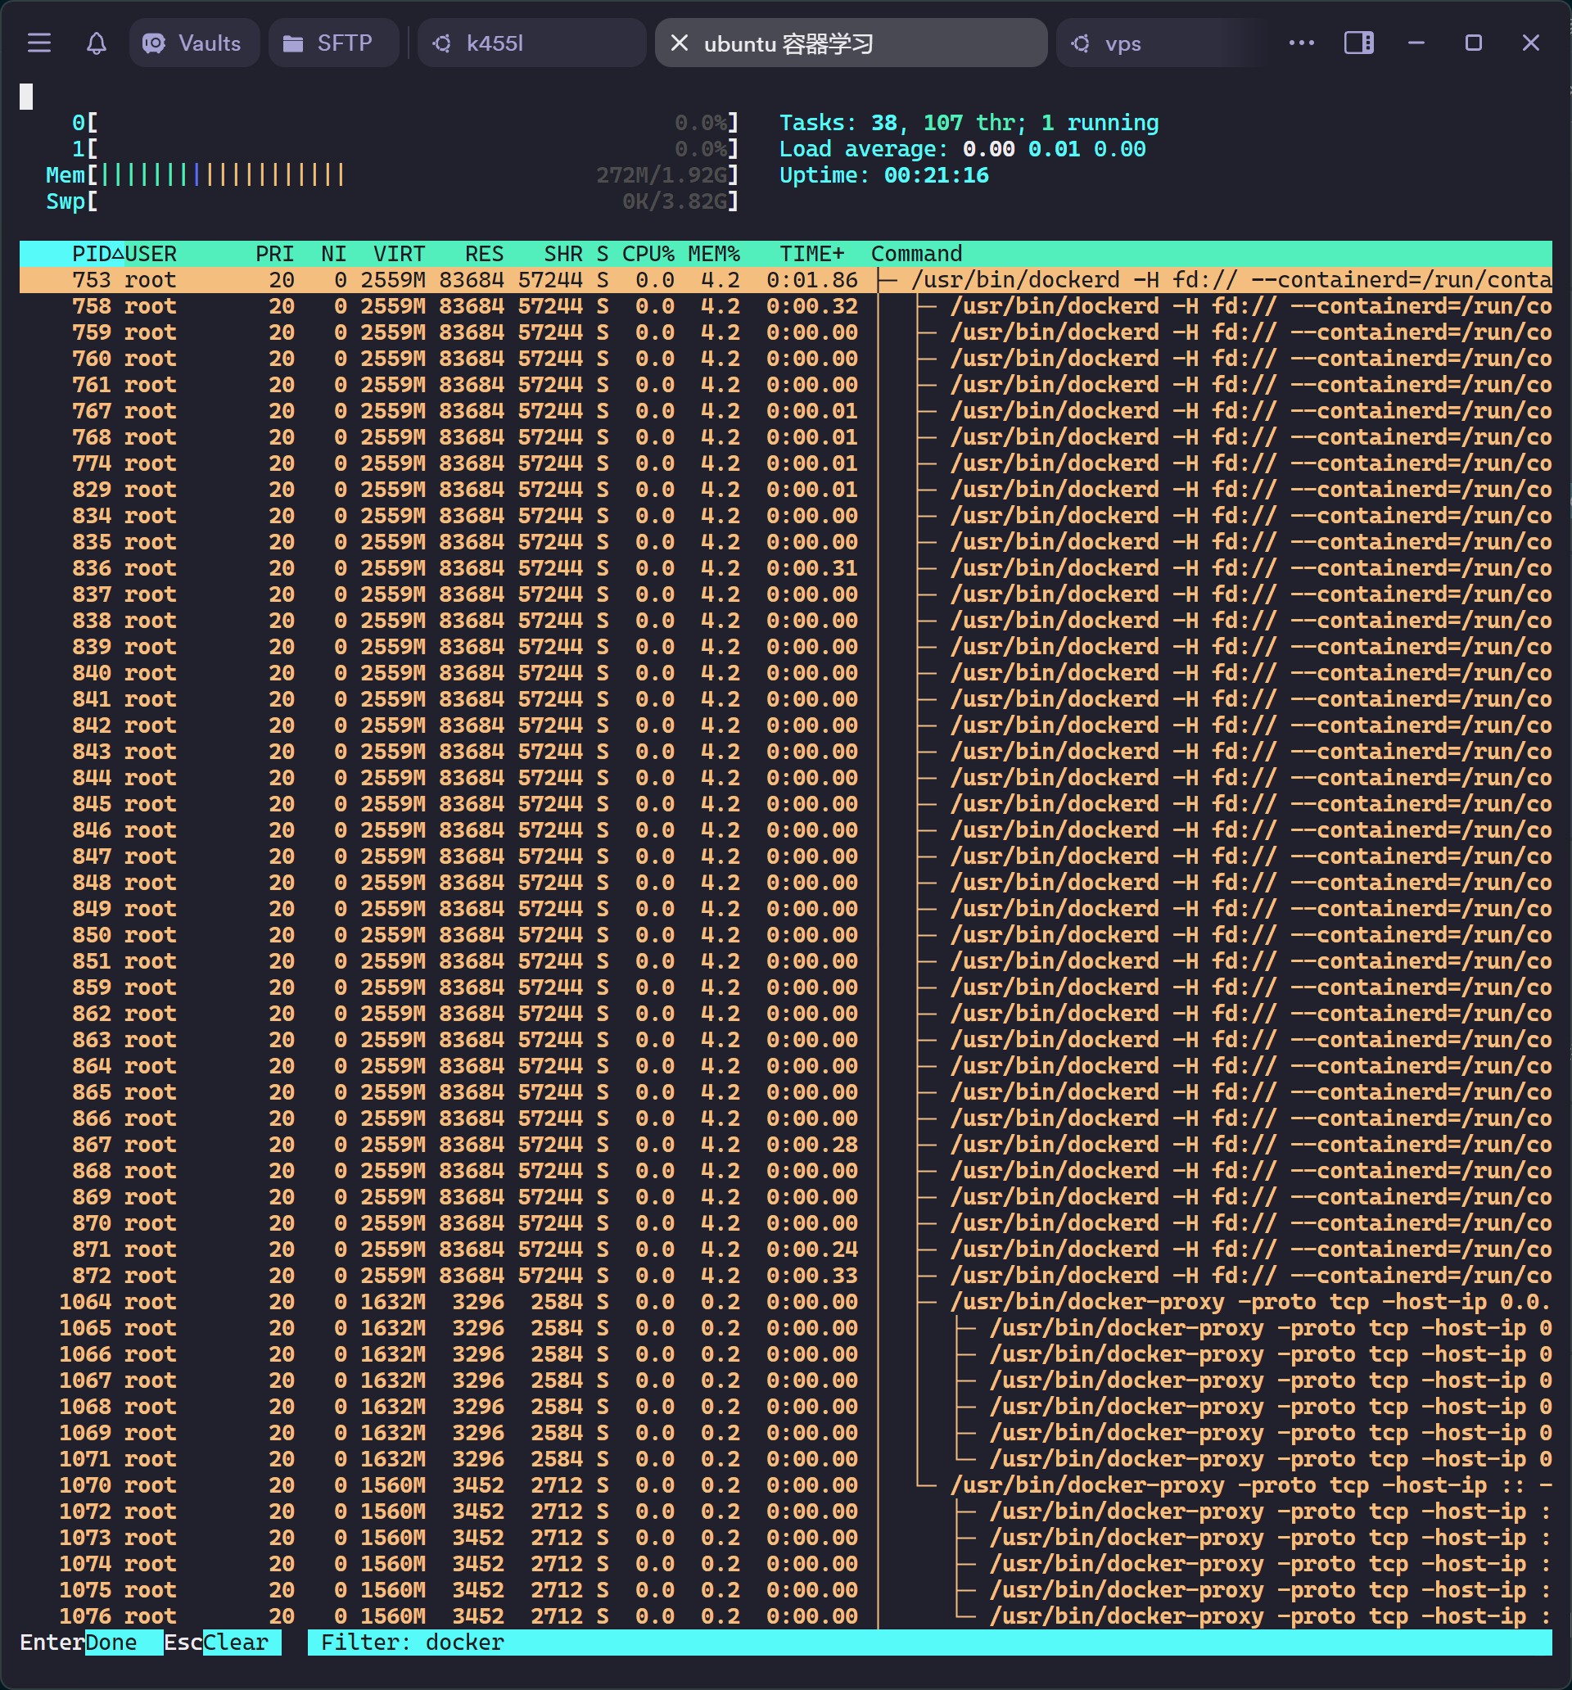Select process row PID 836
Image resolution: width=1572 pixels, height=1690 pixels.
click(785, 568)
